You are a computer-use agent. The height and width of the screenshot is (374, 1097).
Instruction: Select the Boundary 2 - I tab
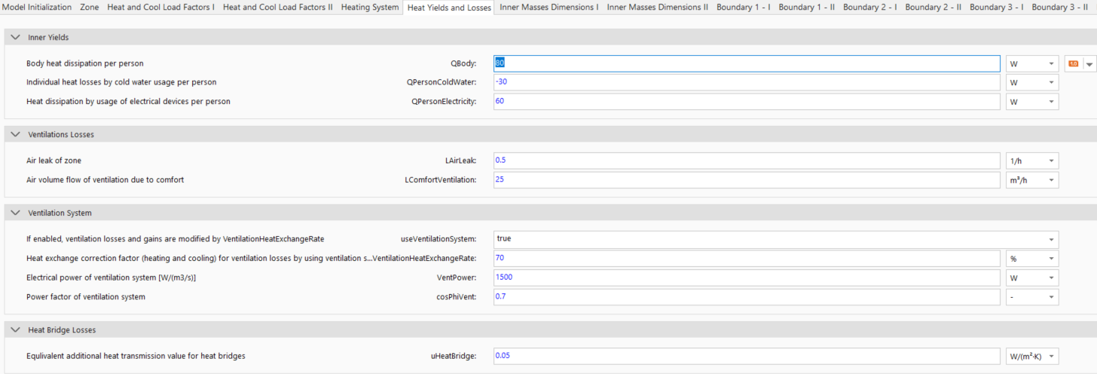click(869, 7)
